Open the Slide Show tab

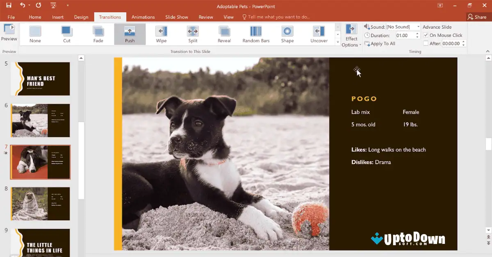pos(176,17)
